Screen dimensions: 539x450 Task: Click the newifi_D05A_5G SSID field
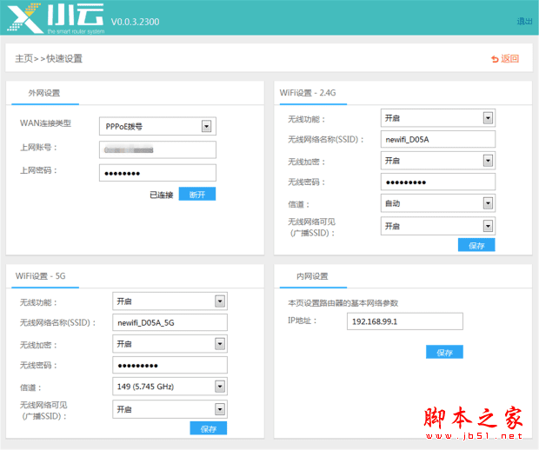coord(170,322)
